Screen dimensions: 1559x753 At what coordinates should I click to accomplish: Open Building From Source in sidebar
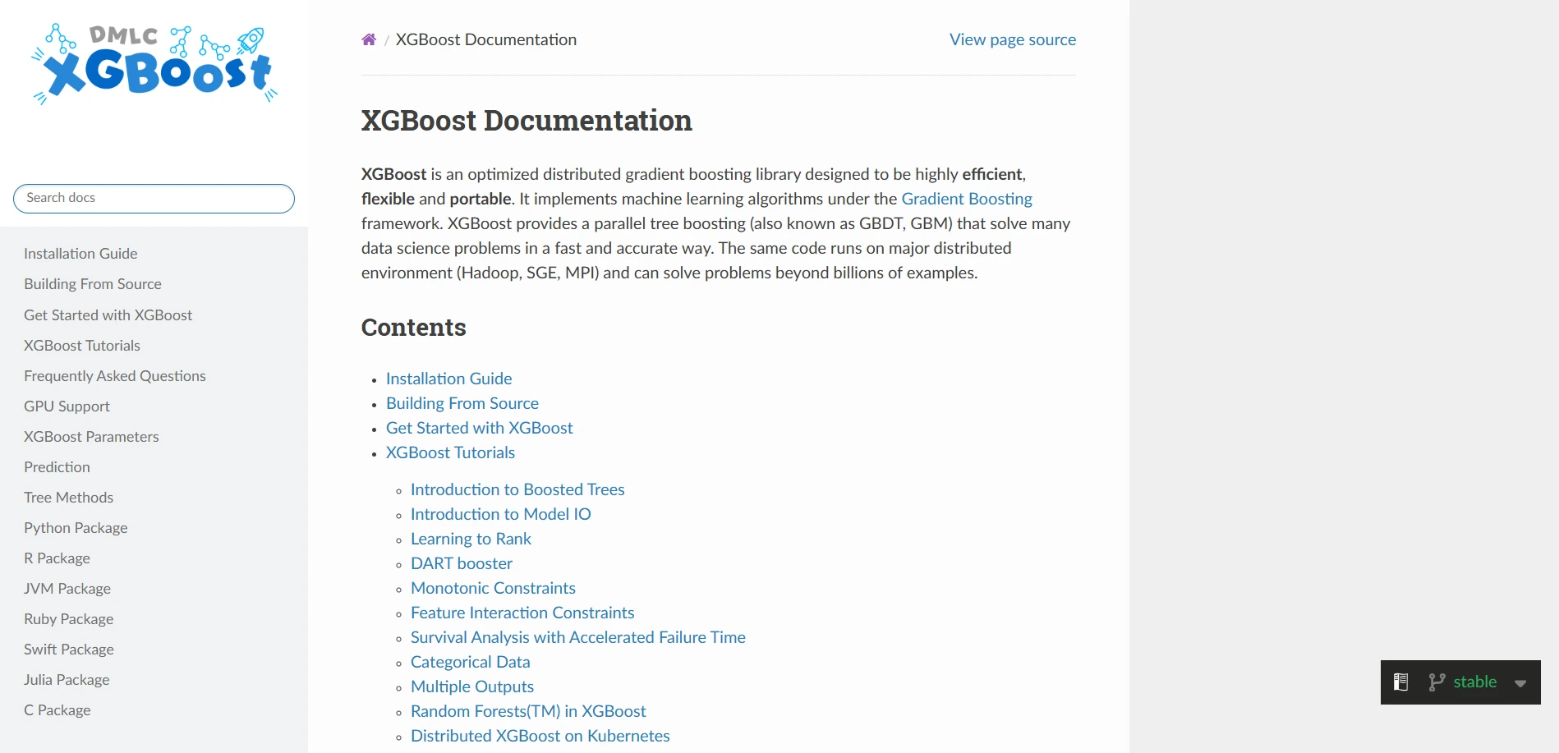[93, 284]
